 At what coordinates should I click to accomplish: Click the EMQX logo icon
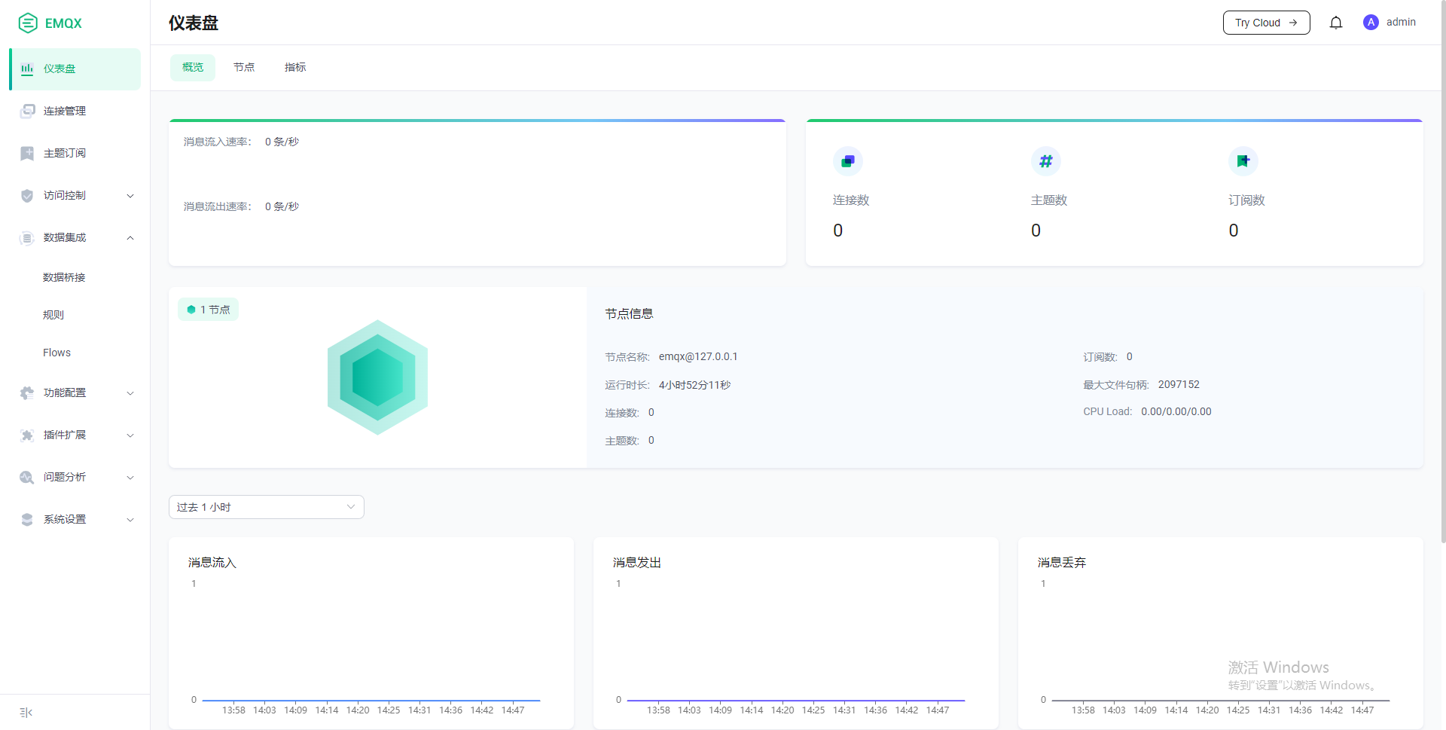(x=28, y=23)
